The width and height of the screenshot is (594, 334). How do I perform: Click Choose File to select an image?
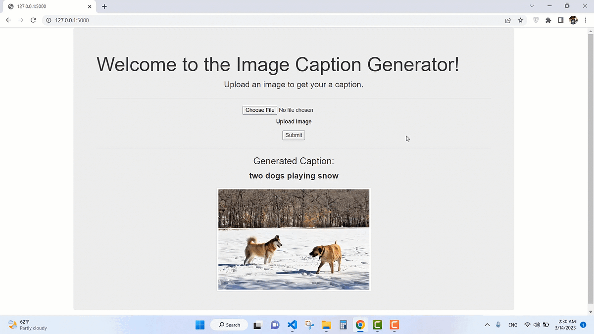click(x=259, y=110)
